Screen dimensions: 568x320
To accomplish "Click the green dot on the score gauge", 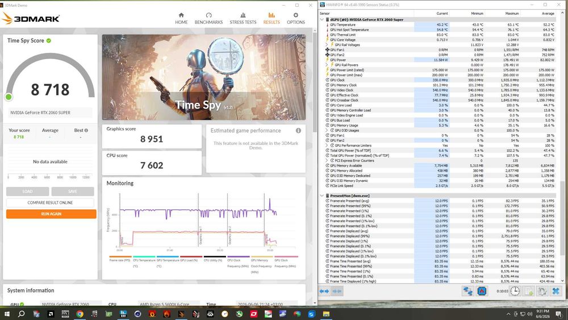I will pyautogui.click(x=9, y=97).
